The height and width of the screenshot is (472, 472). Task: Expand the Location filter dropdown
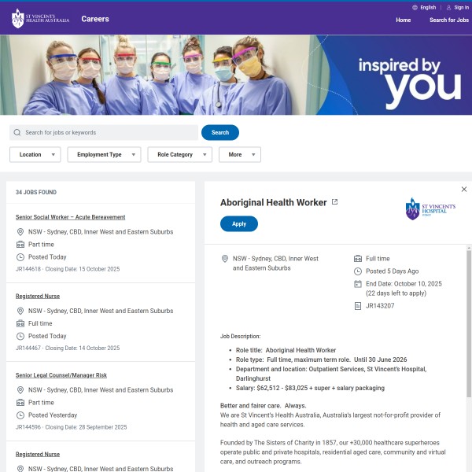click(35, 154)
